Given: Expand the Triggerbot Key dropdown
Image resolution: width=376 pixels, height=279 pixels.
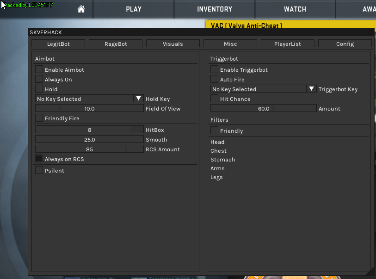Looking at the screenshot, I should click(311, 89).
